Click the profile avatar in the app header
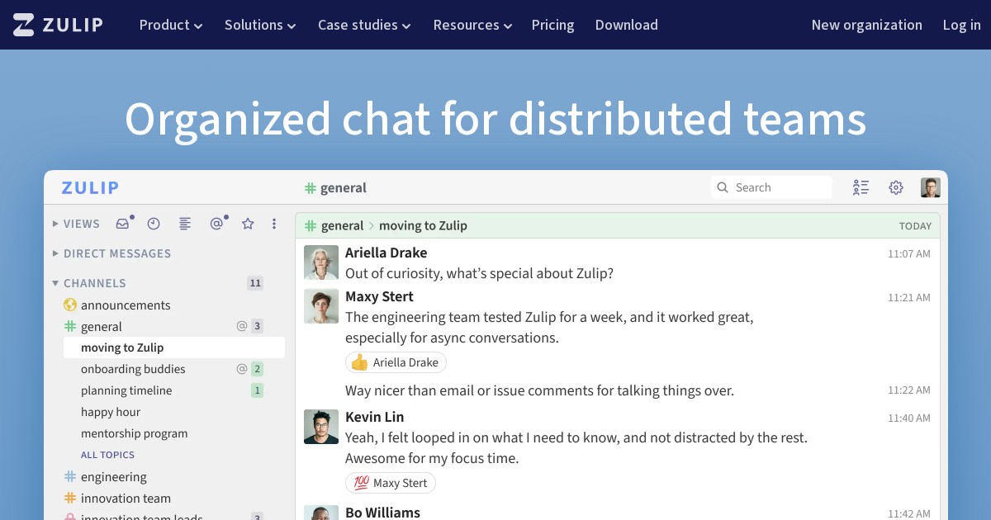This screenshot has height=520, width=991. point(931,187)
